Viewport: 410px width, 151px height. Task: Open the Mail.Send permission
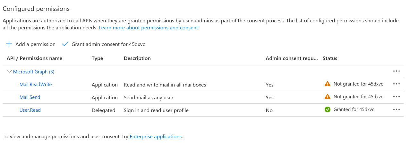[30, 97]
